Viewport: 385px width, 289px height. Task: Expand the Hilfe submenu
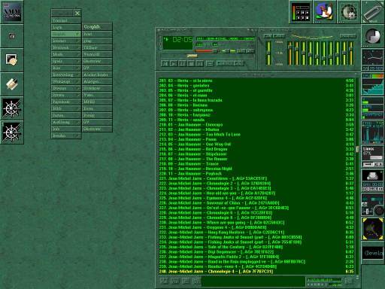point(66,108)
